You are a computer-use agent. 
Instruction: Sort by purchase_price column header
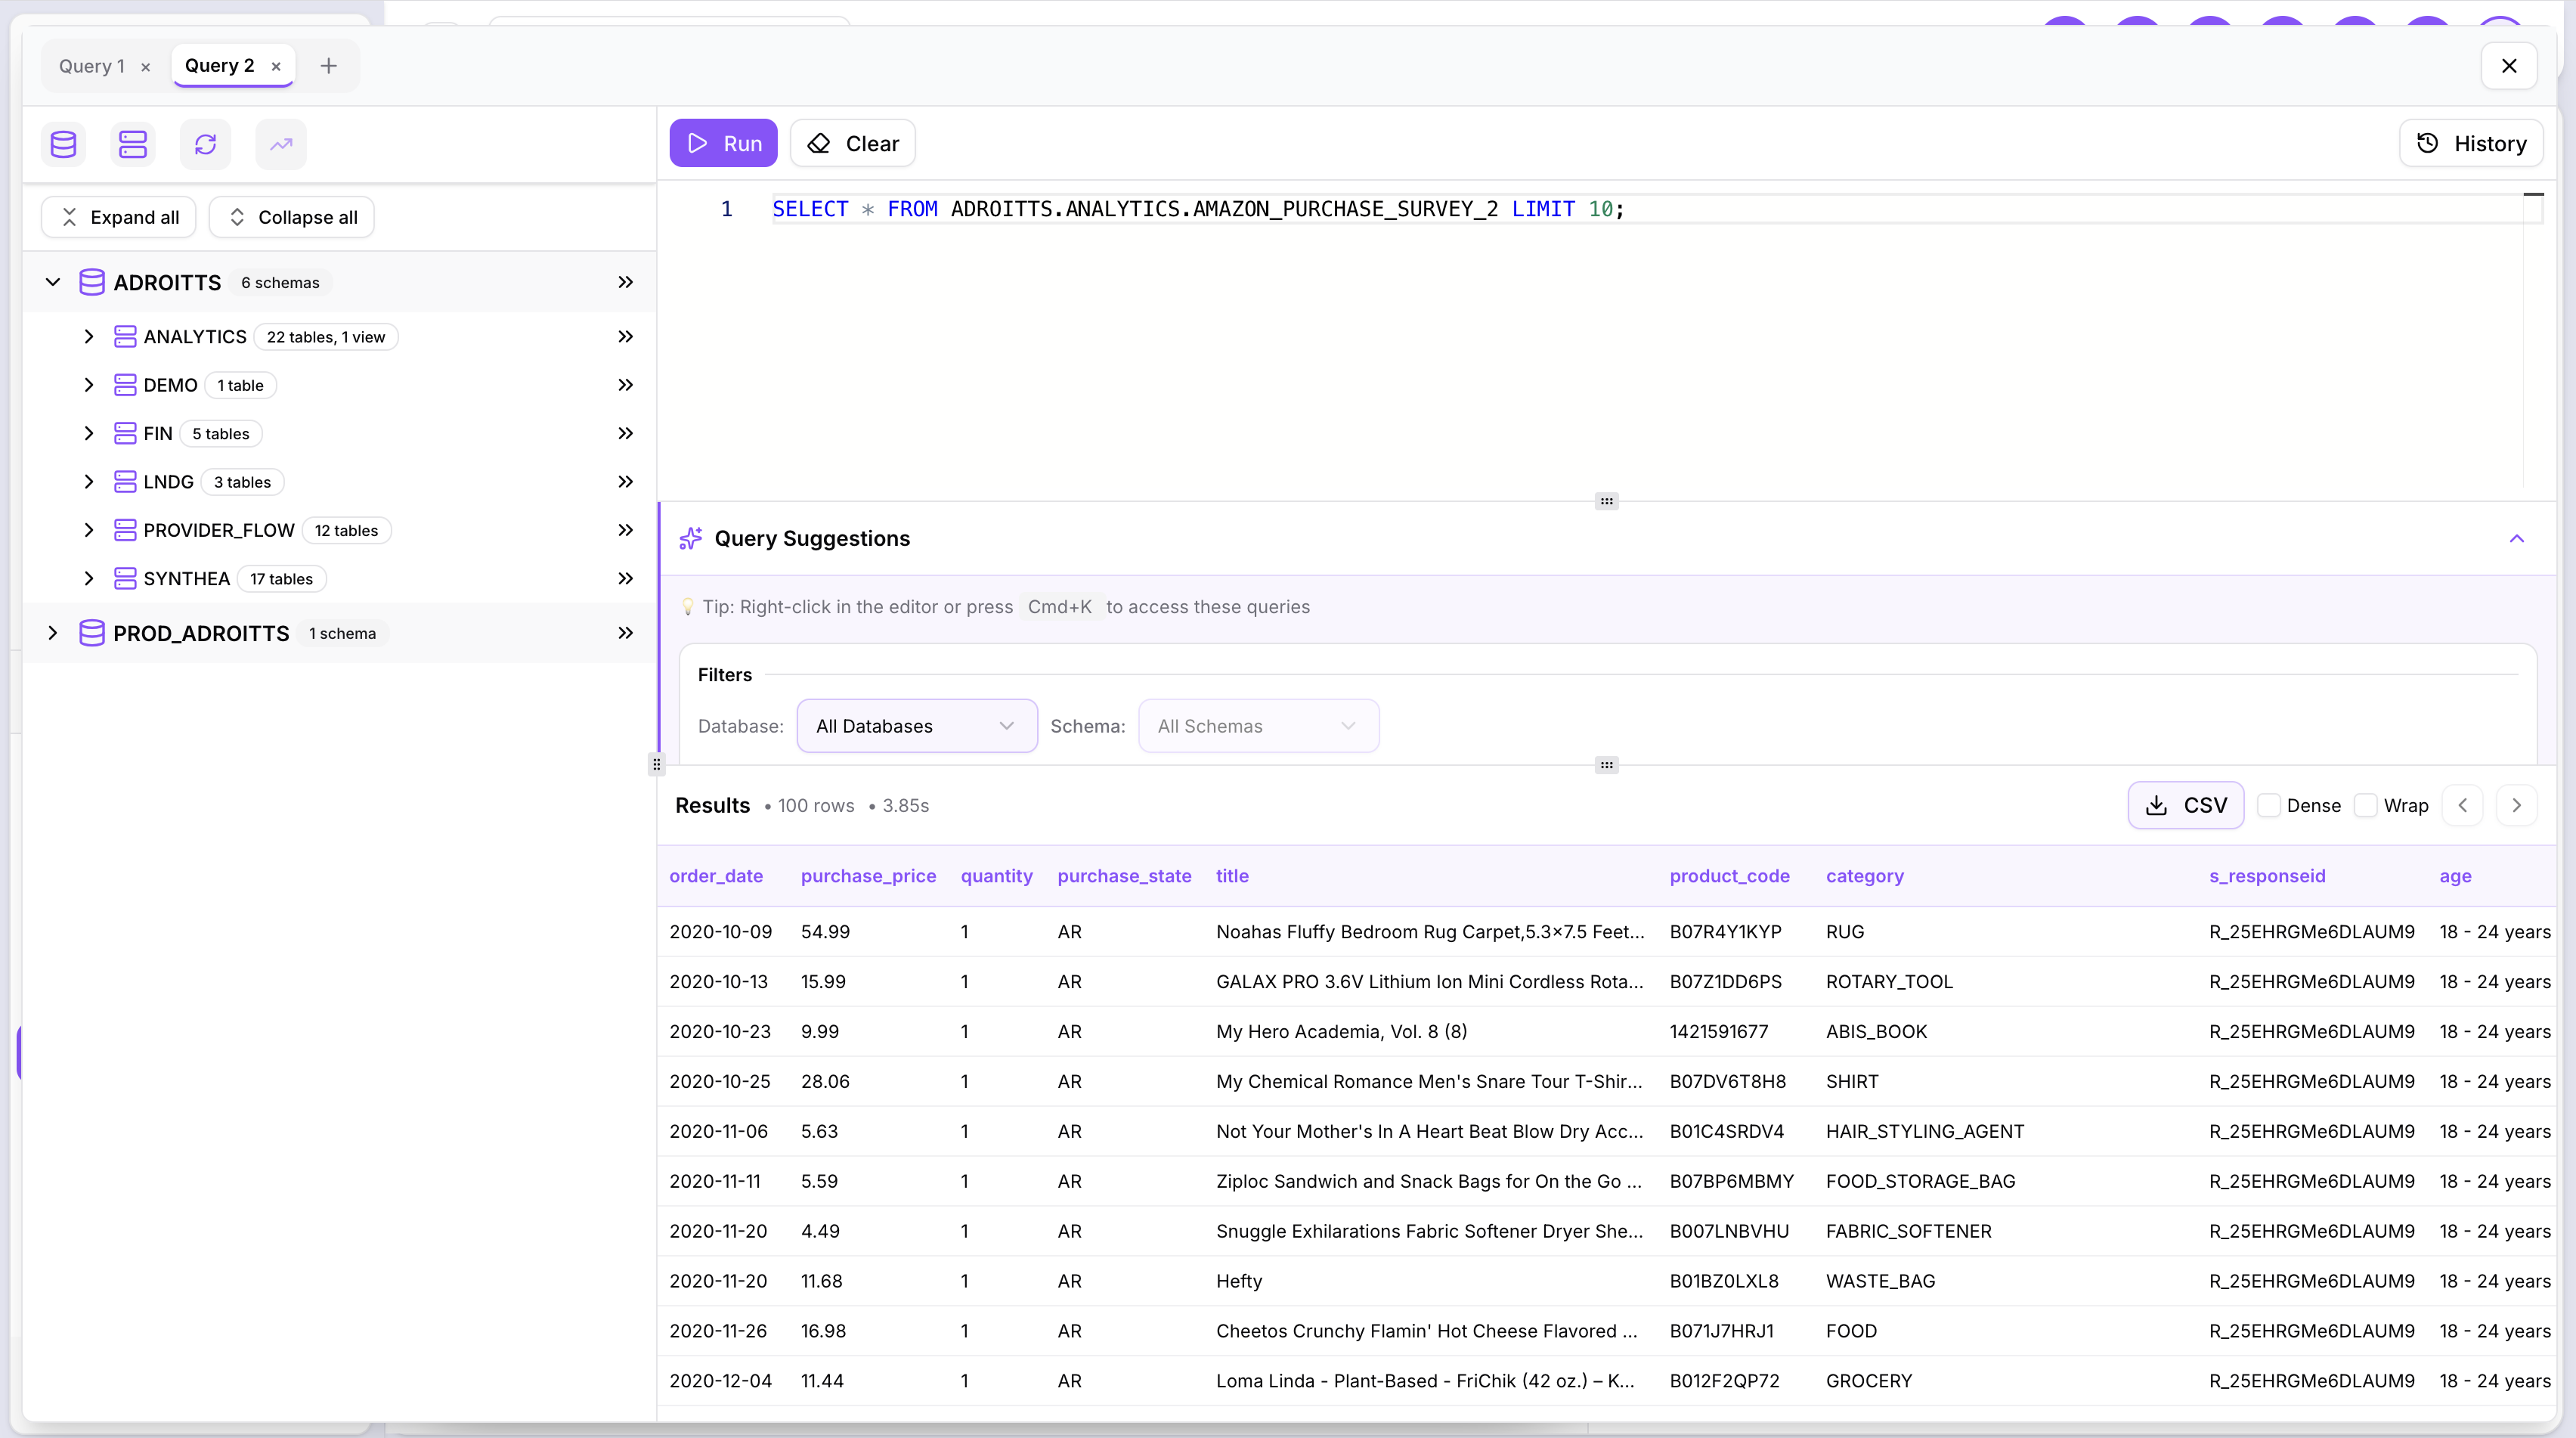868,876
